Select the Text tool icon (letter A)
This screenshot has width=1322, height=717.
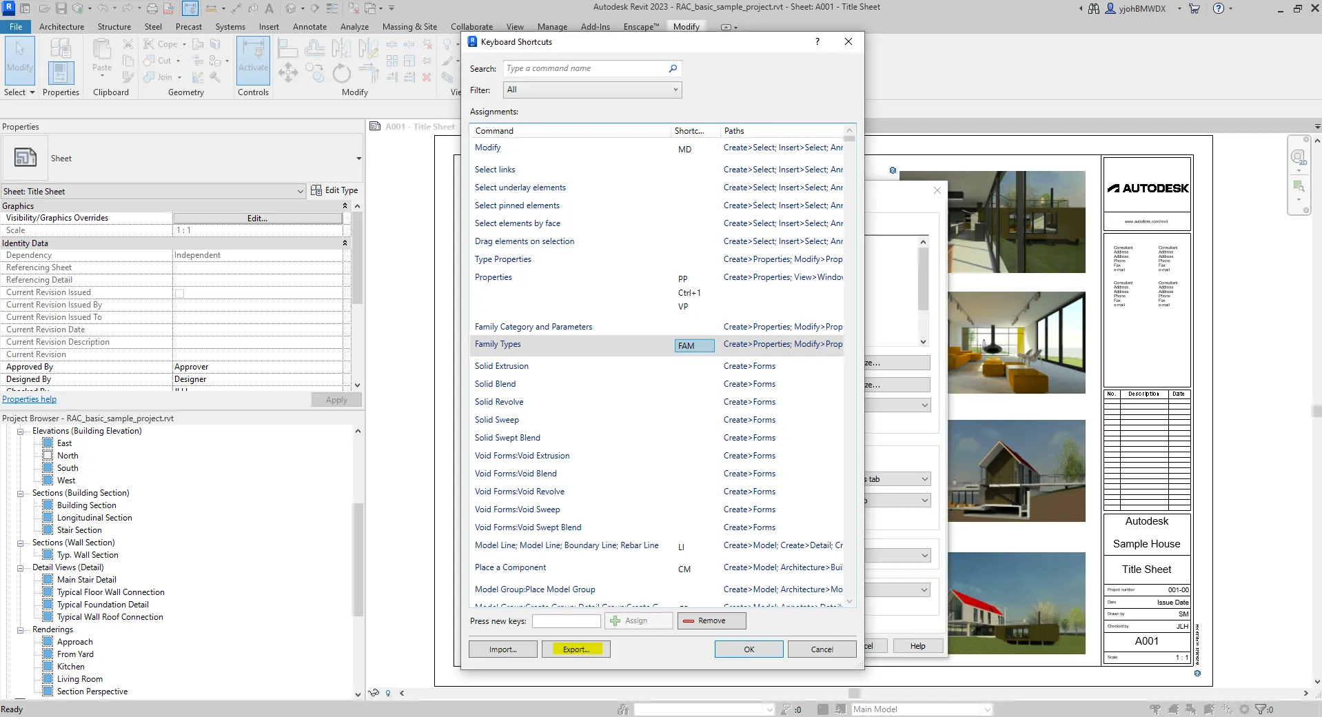click(269, 8)
